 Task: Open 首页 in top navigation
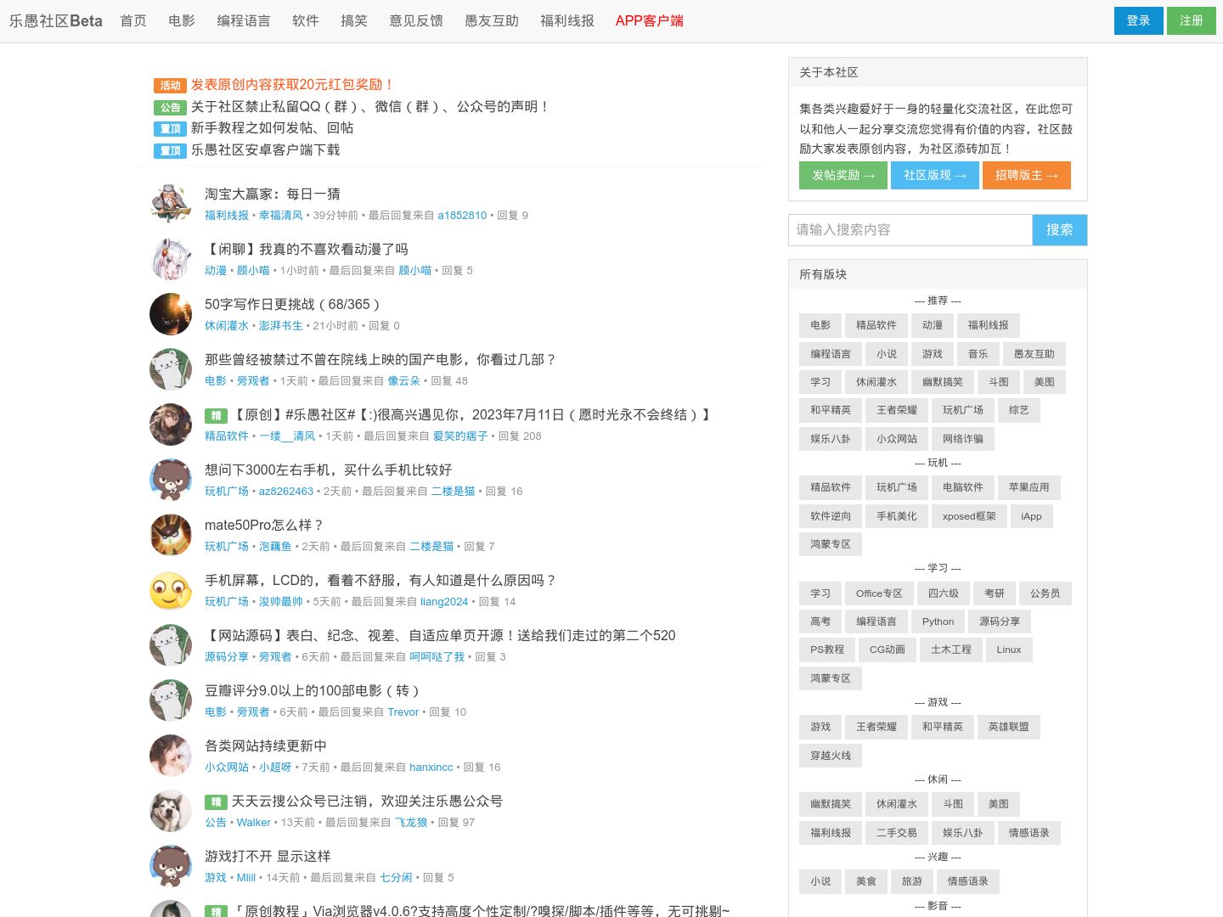pos(133,20)
